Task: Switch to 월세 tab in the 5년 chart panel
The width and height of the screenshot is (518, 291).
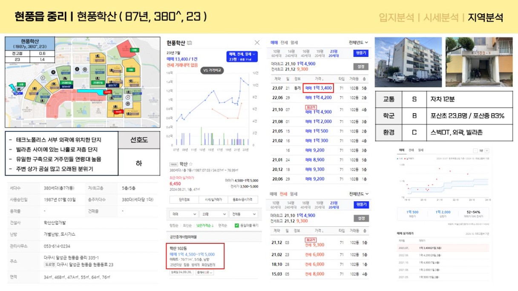Action: tap(421, 150)
